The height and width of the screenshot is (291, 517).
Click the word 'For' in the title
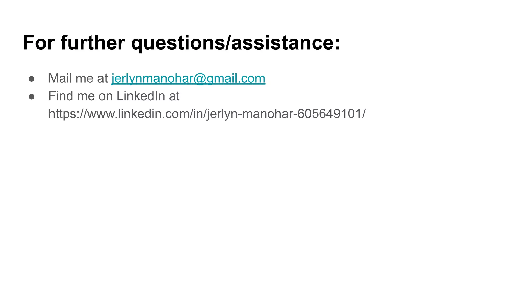[39, 43]
